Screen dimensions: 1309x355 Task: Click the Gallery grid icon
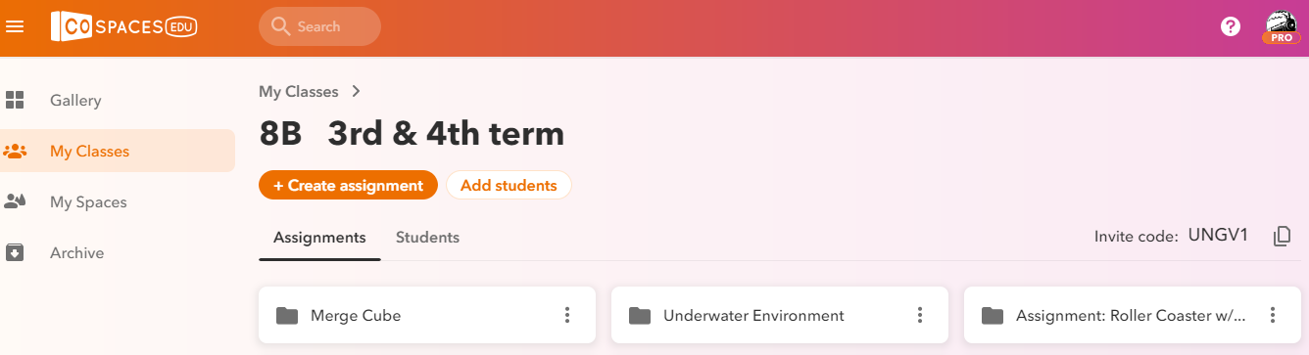pyautogui.click(x=15, y=101)
